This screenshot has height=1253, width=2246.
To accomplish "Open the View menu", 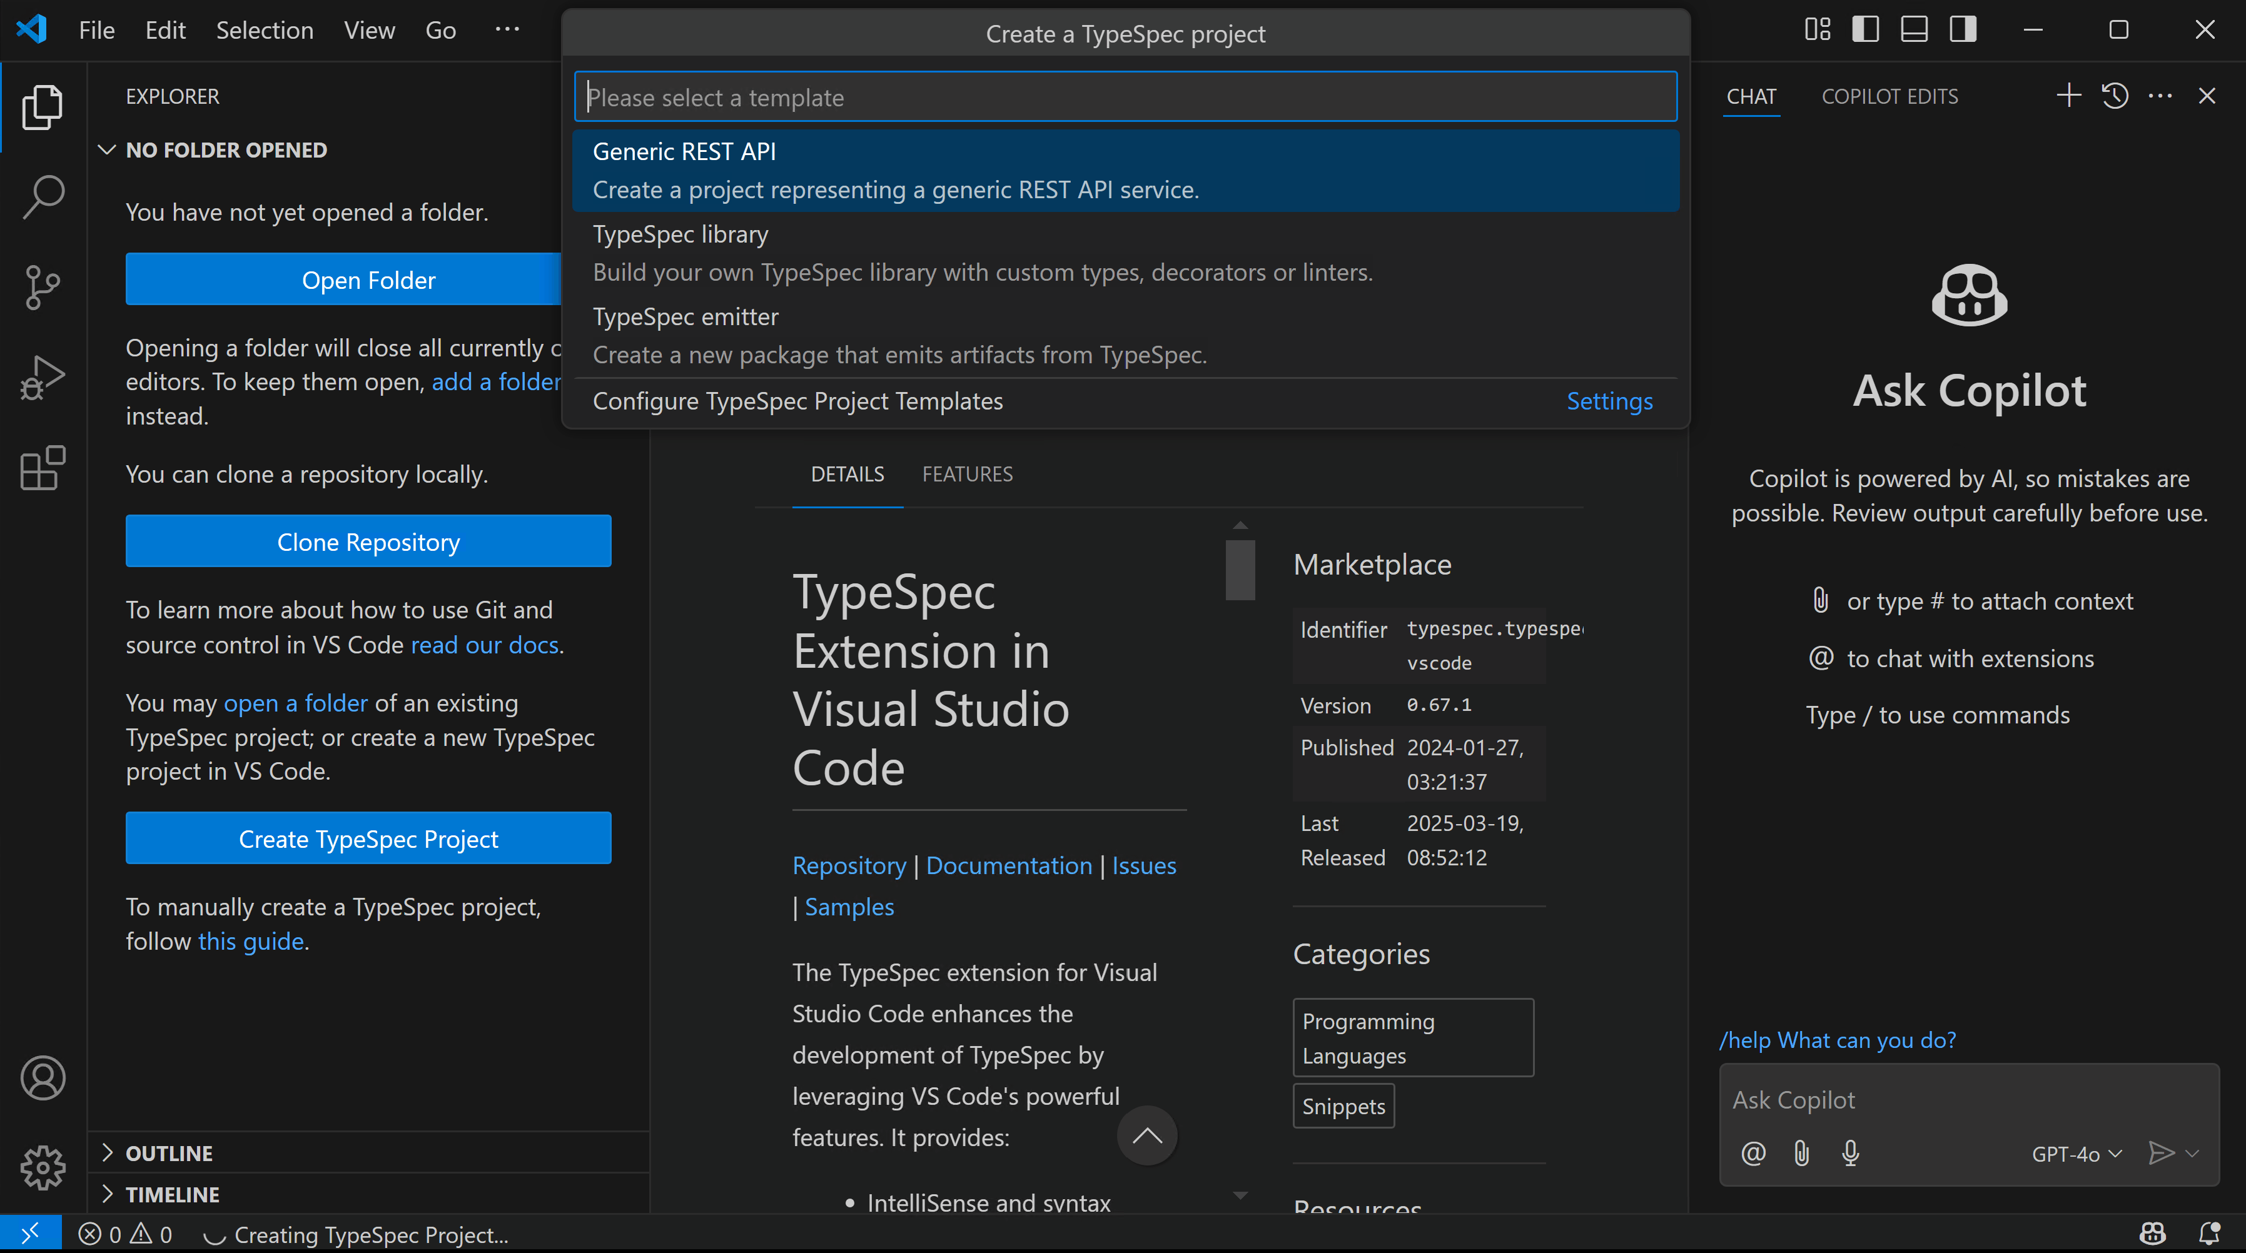I will coord(369,29).
